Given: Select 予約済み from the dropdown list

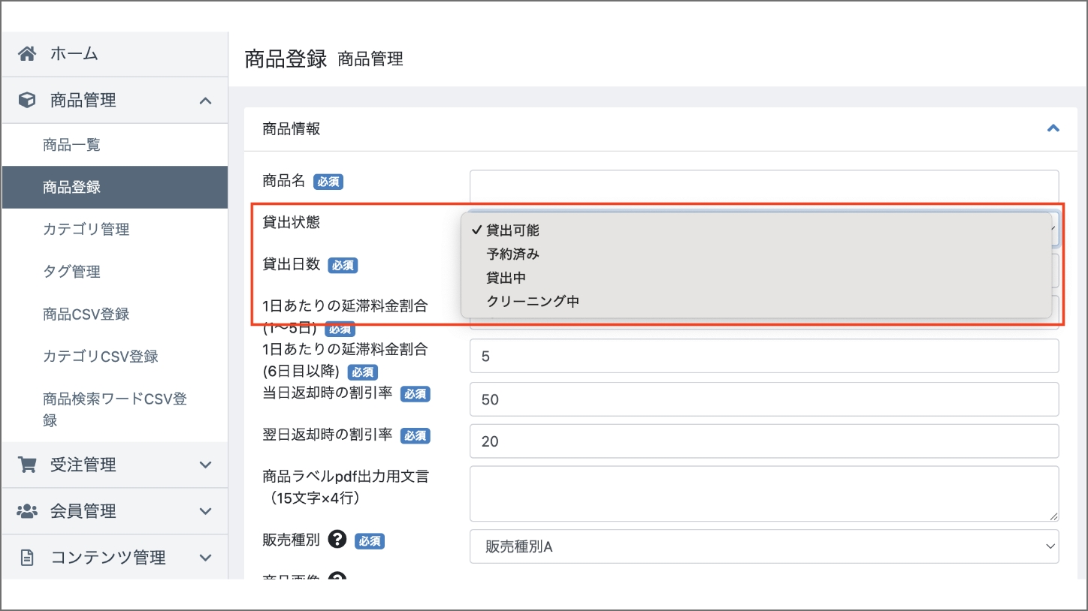Looking at the screenshot, I should tap(512, 254).
